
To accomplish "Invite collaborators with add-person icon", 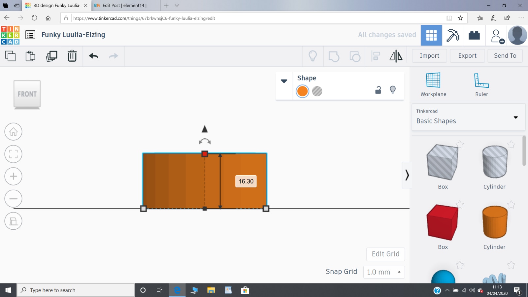I will point(497,36).
